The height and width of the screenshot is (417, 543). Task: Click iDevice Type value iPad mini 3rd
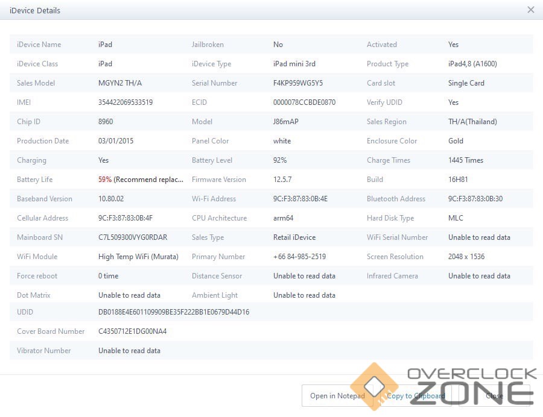click(294, 64)
